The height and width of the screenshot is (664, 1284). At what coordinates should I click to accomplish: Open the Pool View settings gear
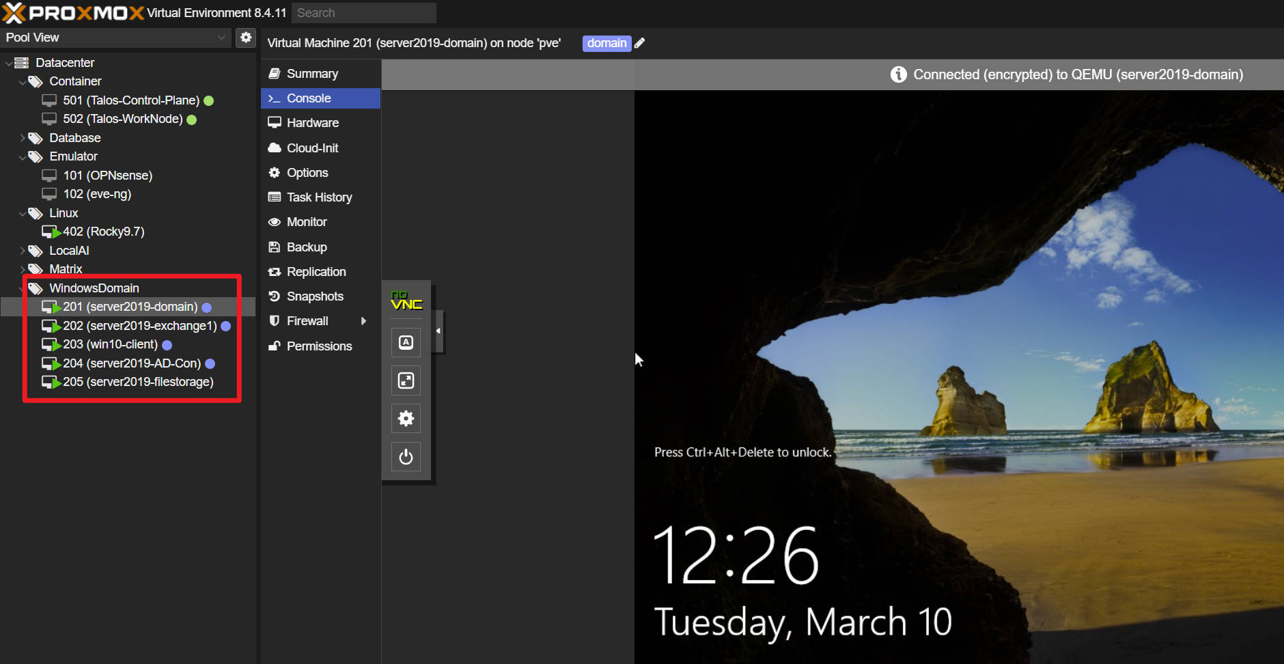[246, 38]
